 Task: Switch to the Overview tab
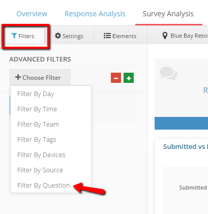click(x=32, y=14)
